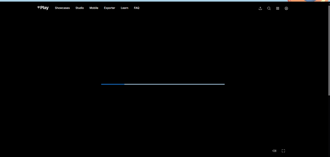
Task: Open the Learn navigation link
Action: [124, 8]
